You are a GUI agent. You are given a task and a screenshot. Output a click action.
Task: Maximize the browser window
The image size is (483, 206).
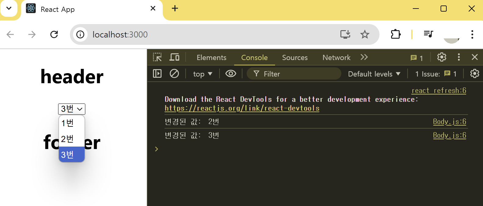(x=444, y=9)
